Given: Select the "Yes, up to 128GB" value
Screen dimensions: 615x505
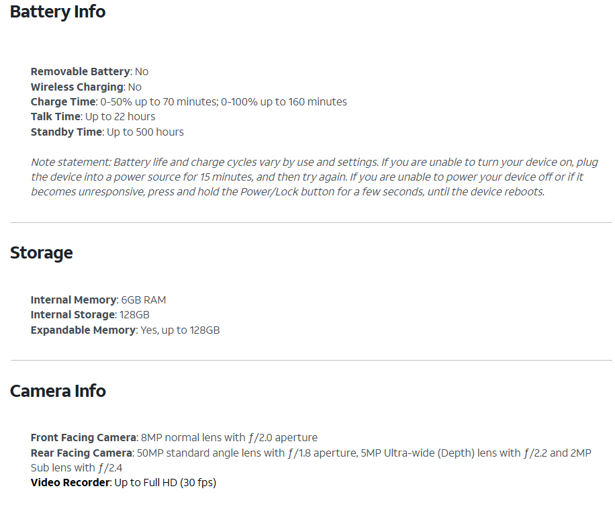Looking at the screenshot, I should [x=180, y=330].
